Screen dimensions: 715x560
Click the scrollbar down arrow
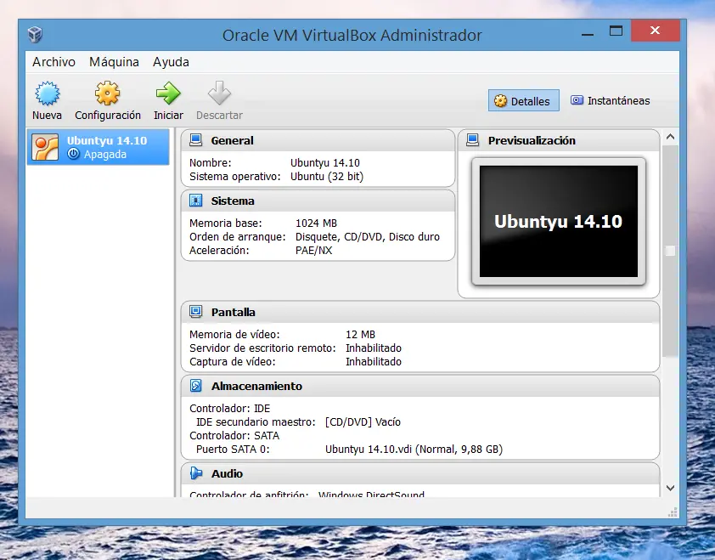pyautogui.click(x=670, y=488)
